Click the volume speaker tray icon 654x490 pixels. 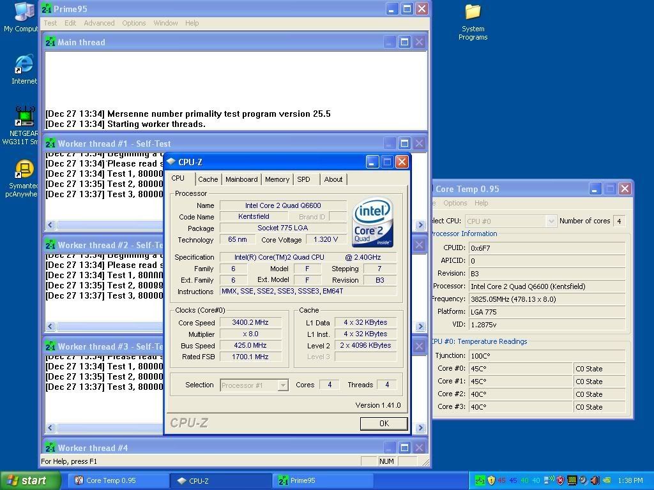[x=595, y=480]
